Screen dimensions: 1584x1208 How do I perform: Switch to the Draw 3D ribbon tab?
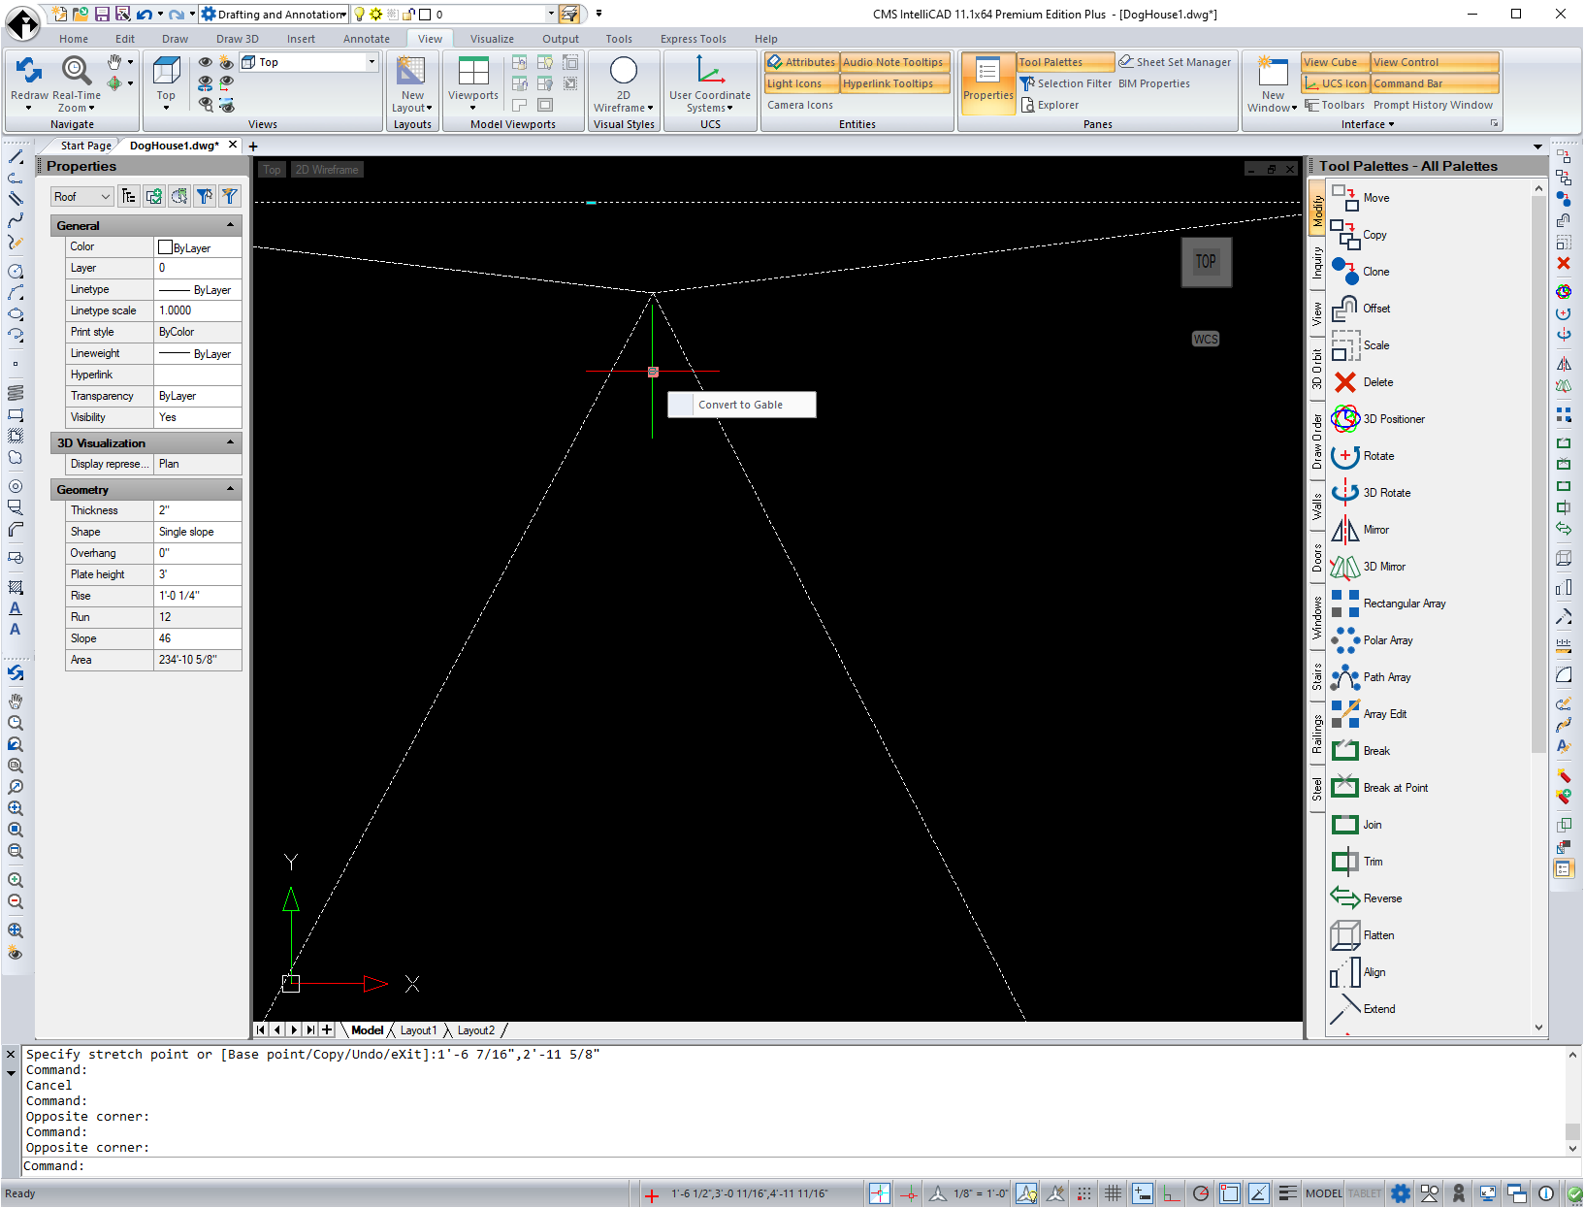tap(238, 39)
